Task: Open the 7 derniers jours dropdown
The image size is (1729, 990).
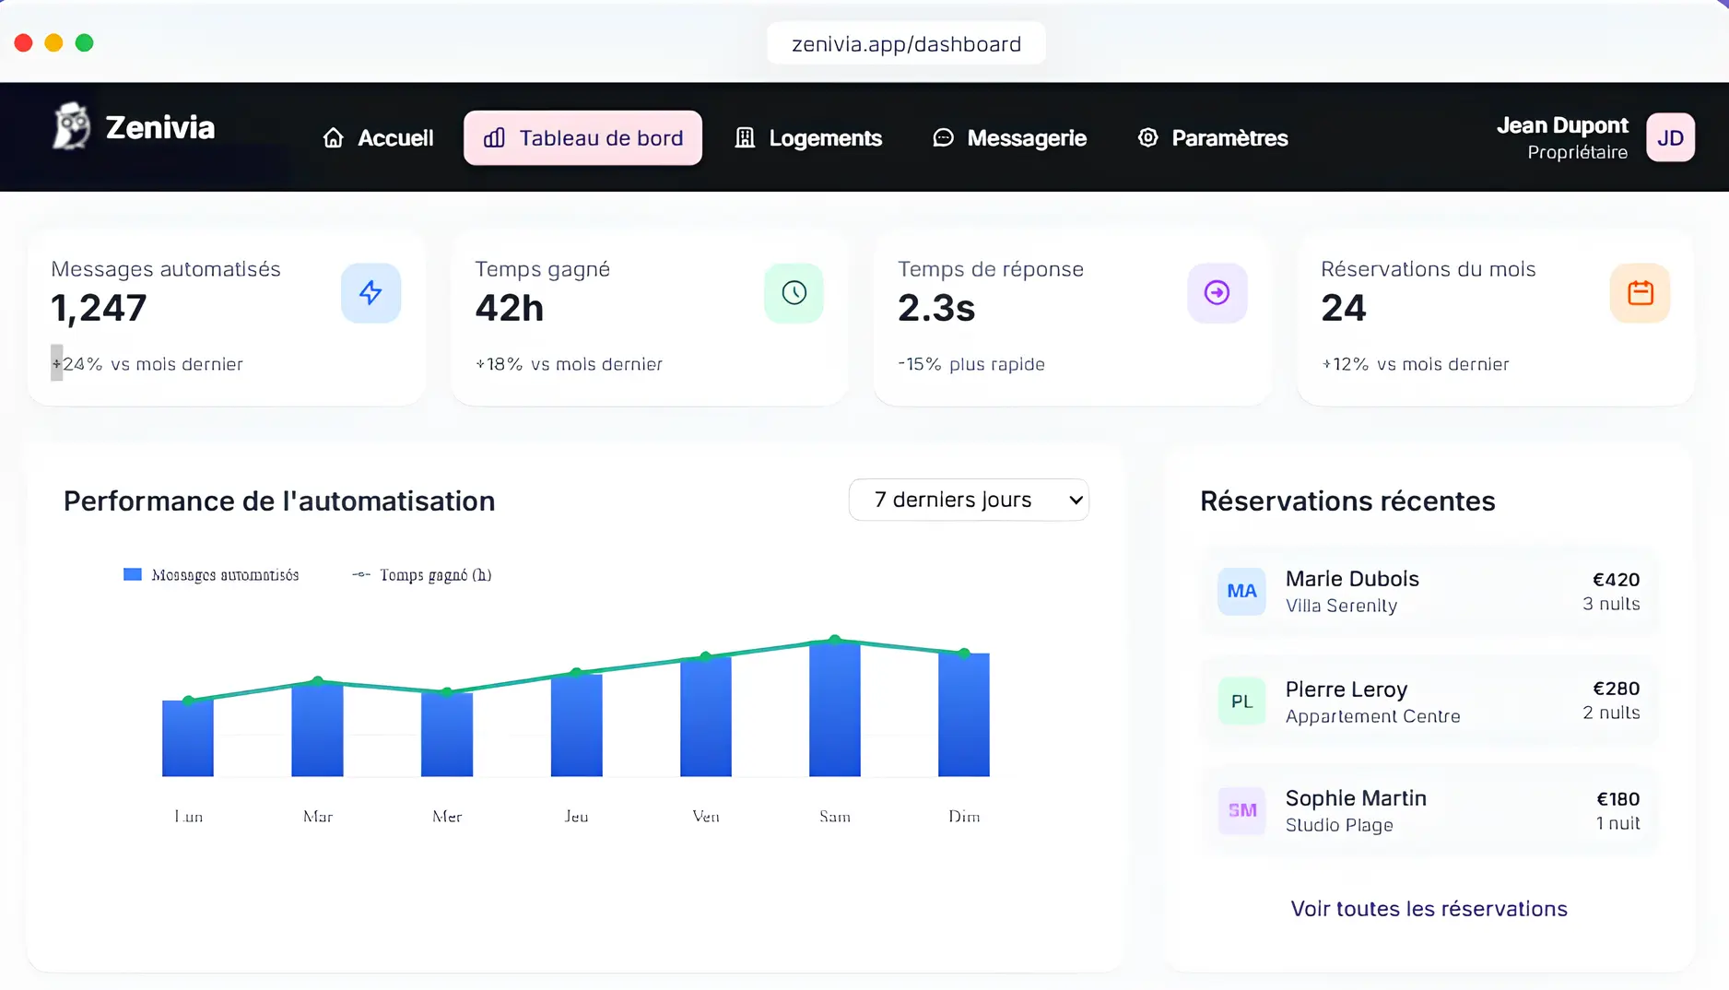Action: (x=968, y=500)
